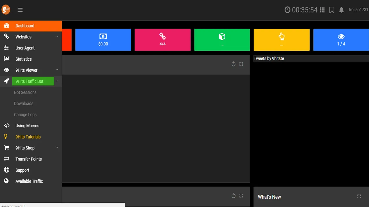This screenshot has width=369, height=207.
Task: Click the Transfer Points arrows icon
Action: pyautogui.click(x=6, y=159)
